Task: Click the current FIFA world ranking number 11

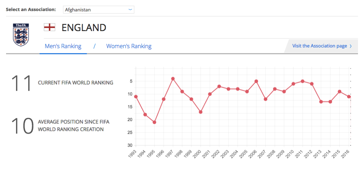Action: coord(22,83)
